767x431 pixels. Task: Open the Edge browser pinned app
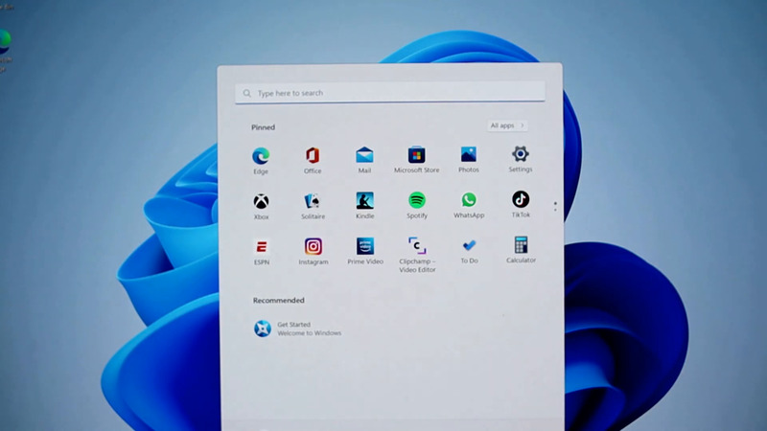click(x=261, y=156)
